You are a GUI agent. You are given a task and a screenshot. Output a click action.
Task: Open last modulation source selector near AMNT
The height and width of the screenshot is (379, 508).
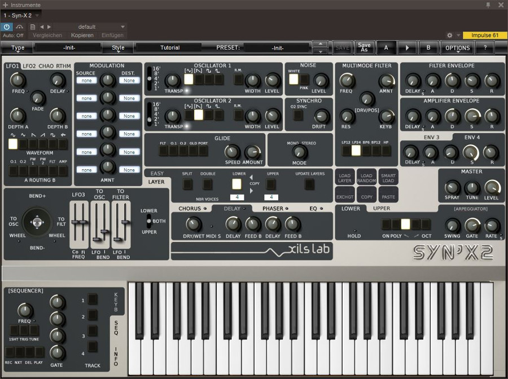[86, 170]
